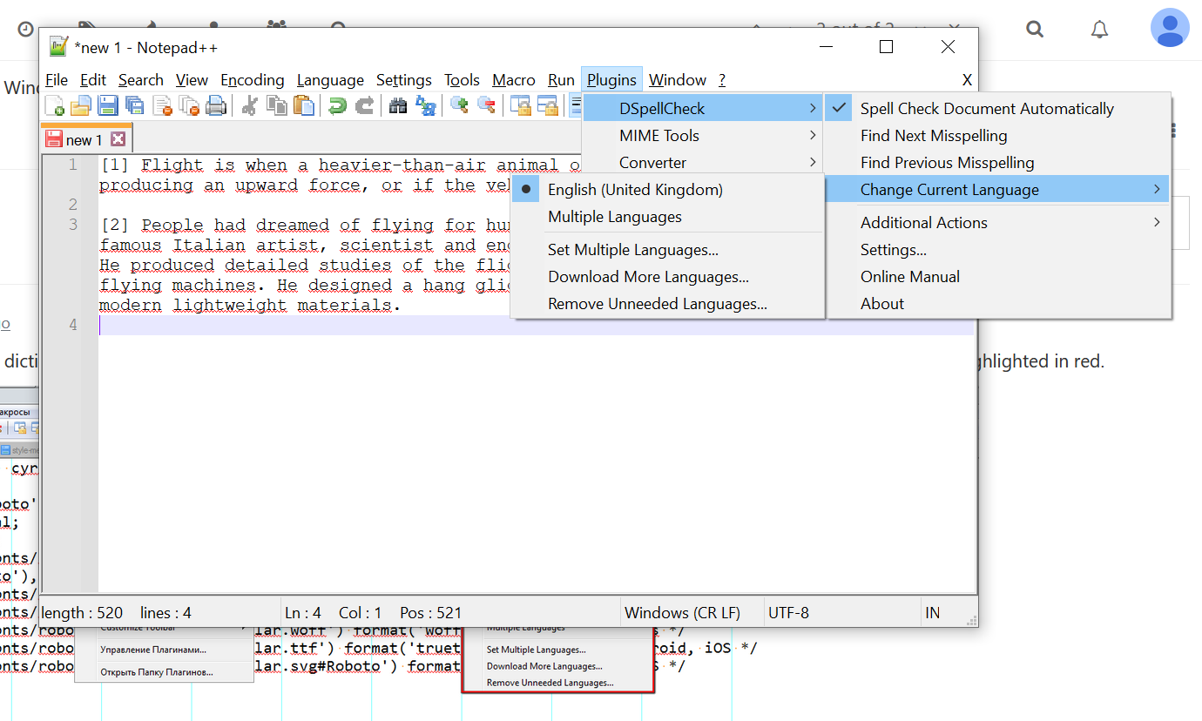Open the Online Manual entry
The width and height of the screenshot is (1202, 721).
(997, 277)
